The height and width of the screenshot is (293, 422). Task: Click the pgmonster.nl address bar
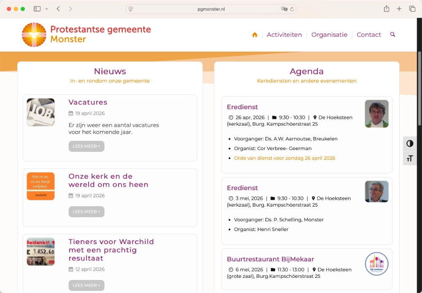[x=211, y=8]
